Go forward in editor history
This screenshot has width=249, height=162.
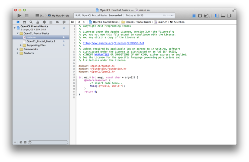(84, 22)
